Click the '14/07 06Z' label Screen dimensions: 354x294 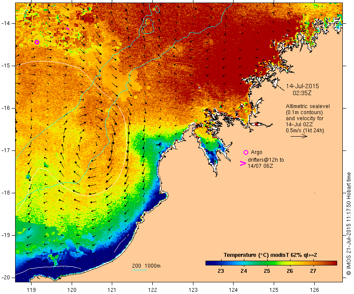click(260, 166)
